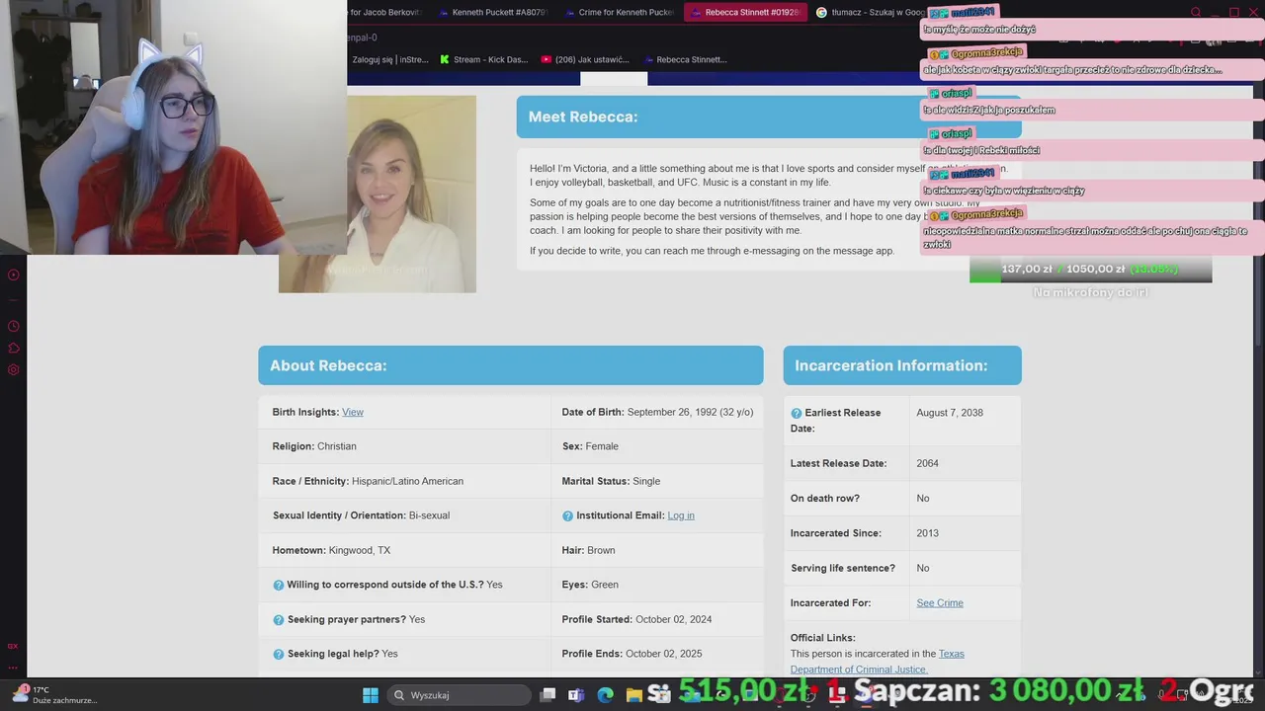Switch to Crime for Kenneth Puckett tab

tap(619, 13)
